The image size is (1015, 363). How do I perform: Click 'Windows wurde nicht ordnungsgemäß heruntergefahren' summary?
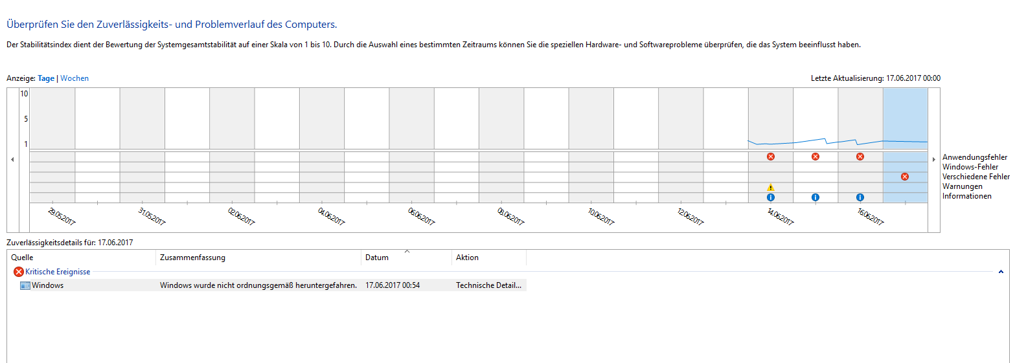[x=258, y=285]
